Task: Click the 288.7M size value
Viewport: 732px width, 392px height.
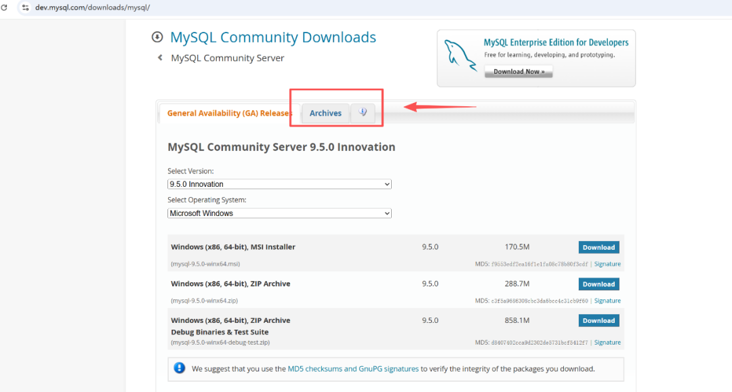Action: point(516,284)
